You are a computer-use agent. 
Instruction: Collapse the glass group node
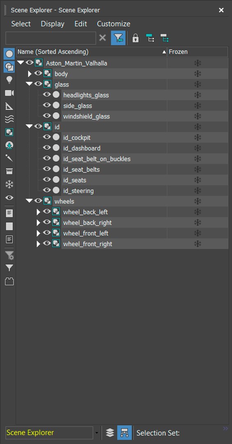(x=30, y=84)
